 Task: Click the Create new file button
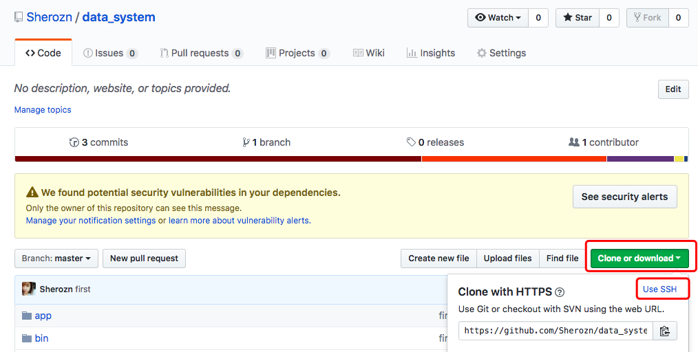(438, 258)
